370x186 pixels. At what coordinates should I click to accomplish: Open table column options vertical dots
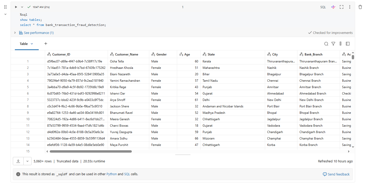click(341, 44)
